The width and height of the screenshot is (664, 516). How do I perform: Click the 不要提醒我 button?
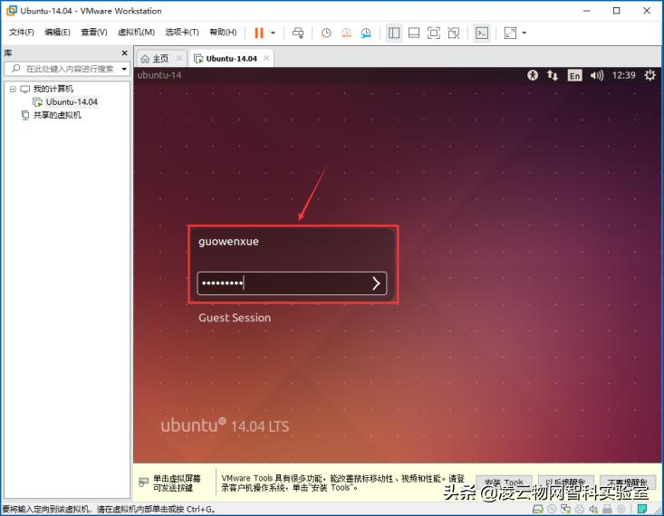(628, 483)
